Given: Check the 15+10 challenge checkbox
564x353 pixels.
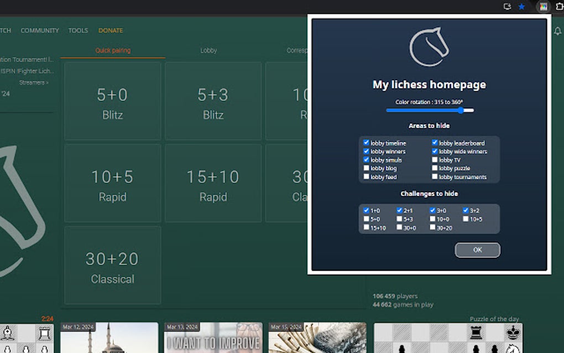Looking at the screenshot, I should pyautogui.click(x=366, y=227).
